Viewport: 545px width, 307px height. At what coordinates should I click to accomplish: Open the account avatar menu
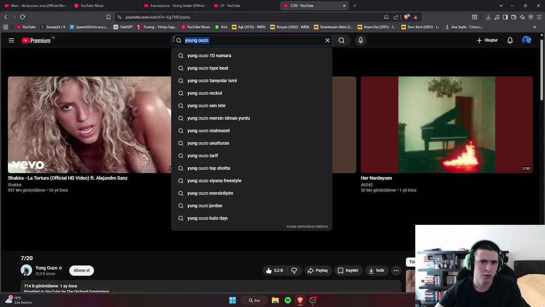527,40
